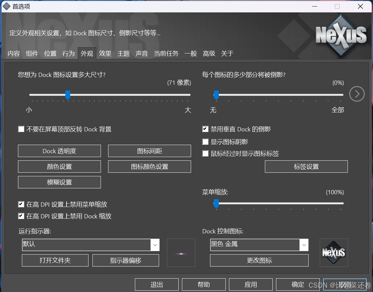
Task: Switch to the 一般 tab
Action: (x=191, y=53)
